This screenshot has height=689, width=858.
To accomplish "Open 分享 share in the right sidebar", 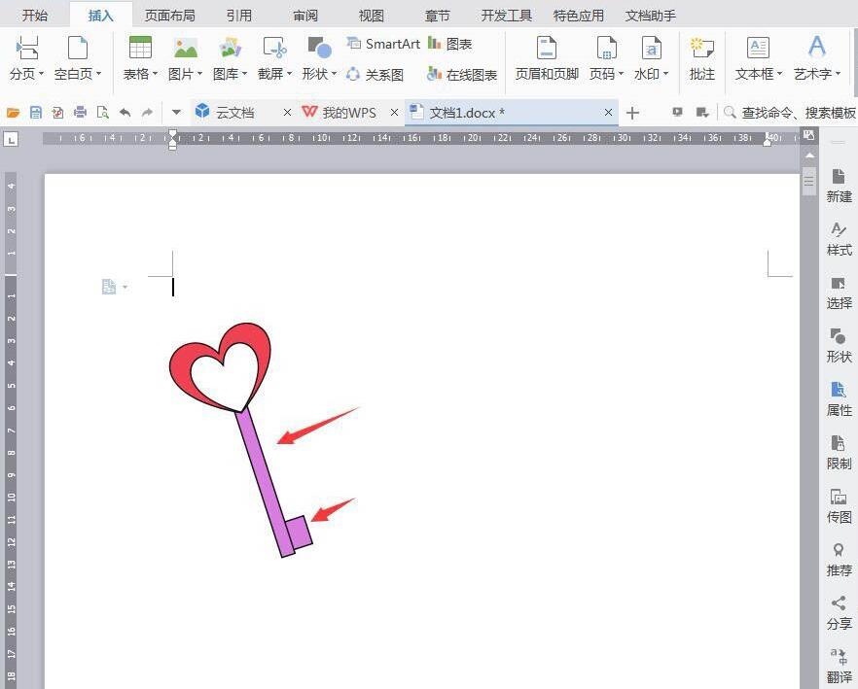I will [839, 613].
